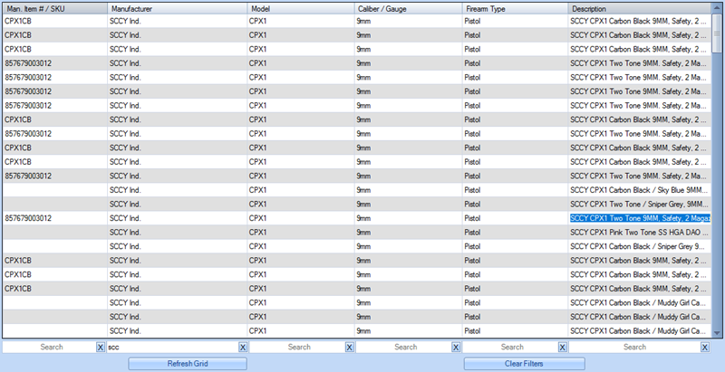
Task: Focus the Model column Search field
Action: pyautogui.click(x=297, y=347)
